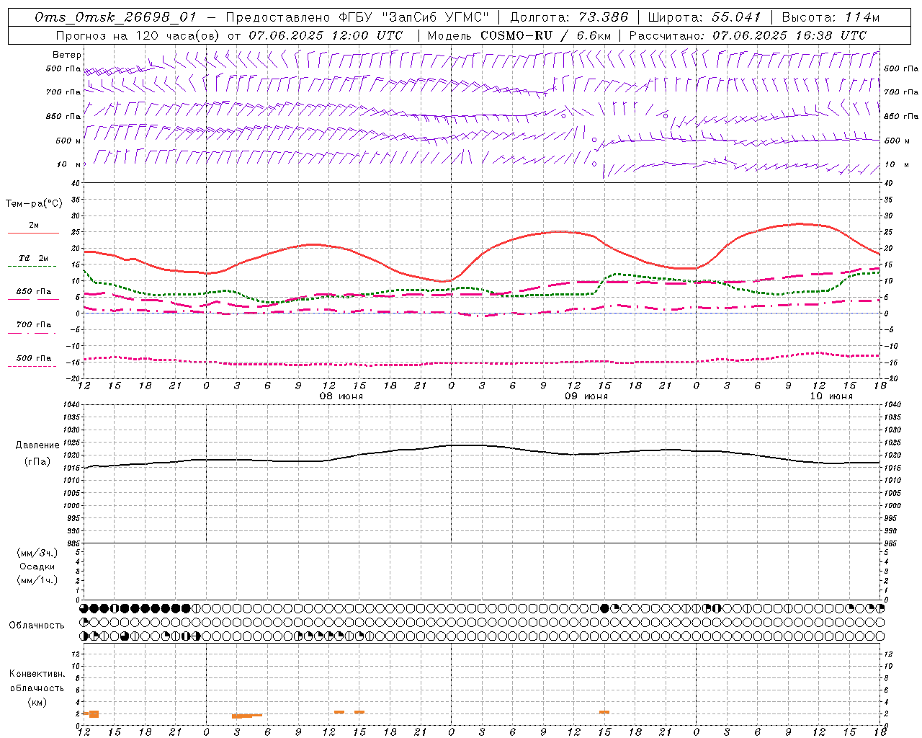This screenshot has width=922, height=738.
Task: Click the date label 10 июня
Action: click(831, 396)
